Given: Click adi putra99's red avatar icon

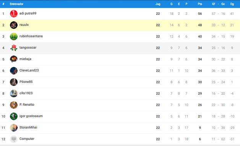Looking at the screenshot, I should (x=14, y=14).
